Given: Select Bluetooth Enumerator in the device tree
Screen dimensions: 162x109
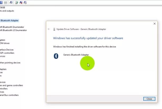Looking at the screenshot, I should [12, 27].
